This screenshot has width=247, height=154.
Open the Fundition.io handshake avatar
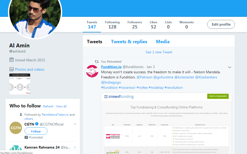92,71
